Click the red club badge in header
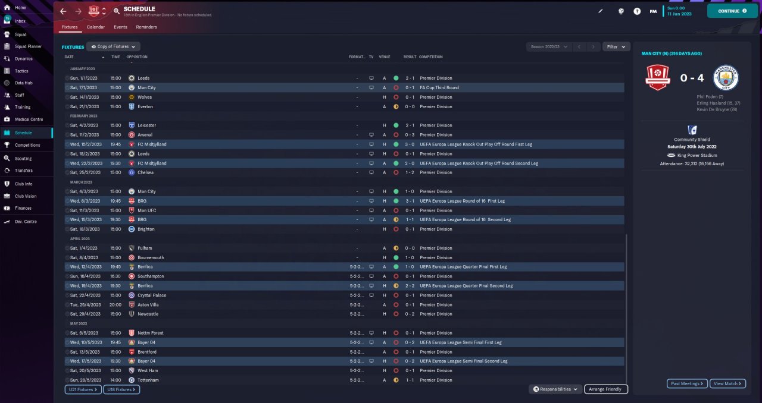This screenshot has width=762, height=403. 93,11
